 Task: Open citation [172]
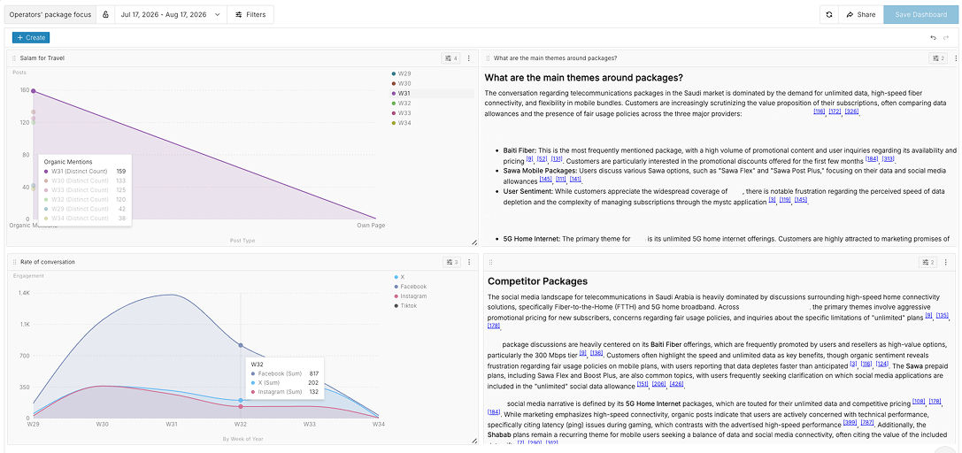point(835,111)
